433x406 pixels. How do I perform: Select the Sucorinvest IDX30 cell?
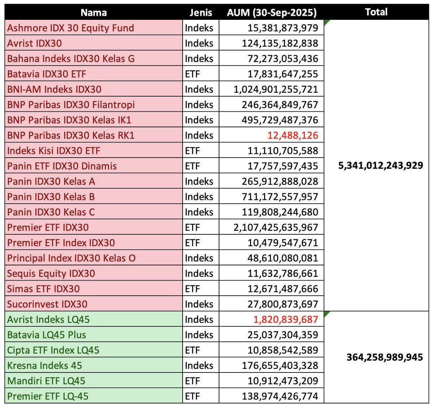pyautogui.click(x=94, y=304)
